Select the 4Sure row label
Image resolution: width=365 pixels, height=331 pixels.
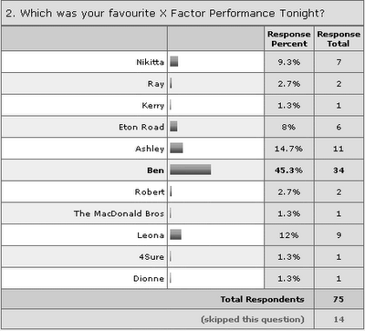(x=151, y=257)
